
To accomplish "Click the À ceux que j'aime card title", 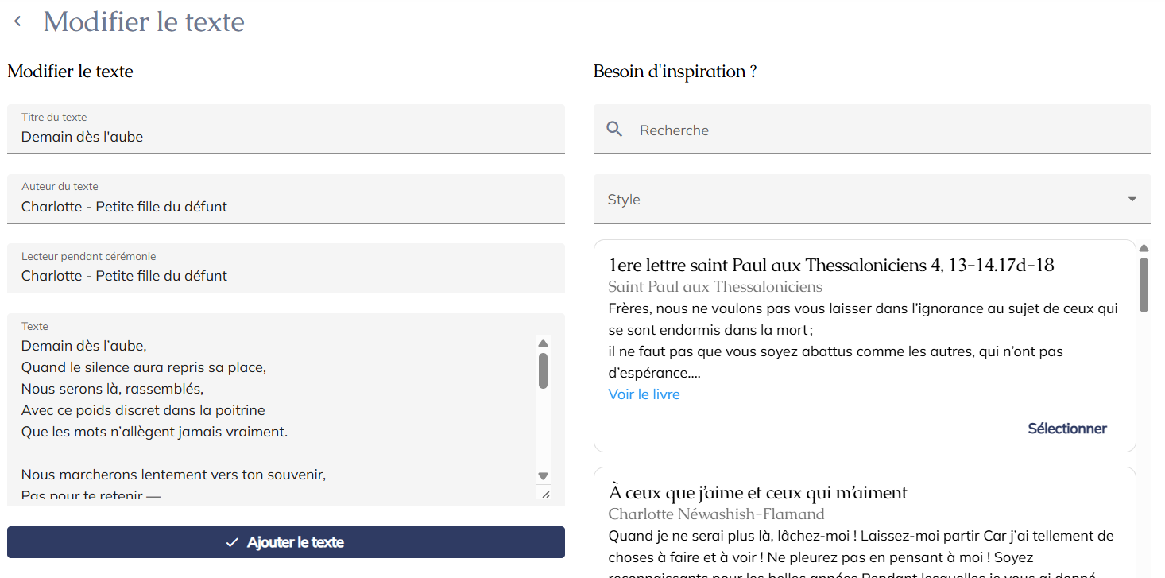I will click(757, 492).
